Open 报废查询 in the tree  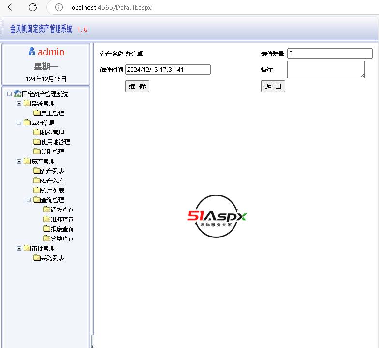tap(62, 229)
